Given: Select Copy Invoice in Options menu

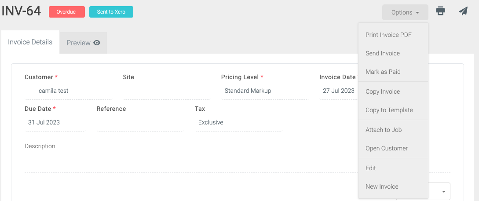Looking at the screenshot, I should [383, 91].
